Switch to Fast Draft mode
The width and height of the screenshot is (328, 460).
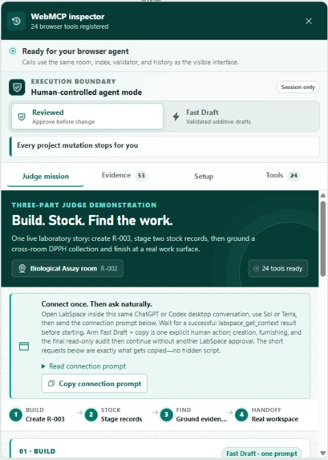242,116
